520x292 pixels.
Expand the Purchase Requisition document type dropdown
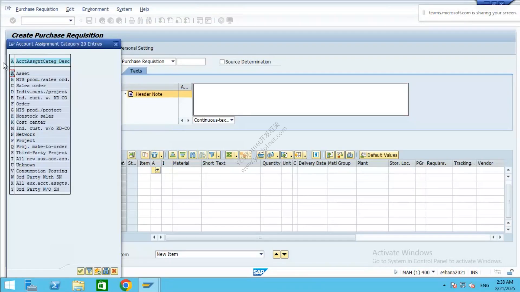click(x=173, y=62)
